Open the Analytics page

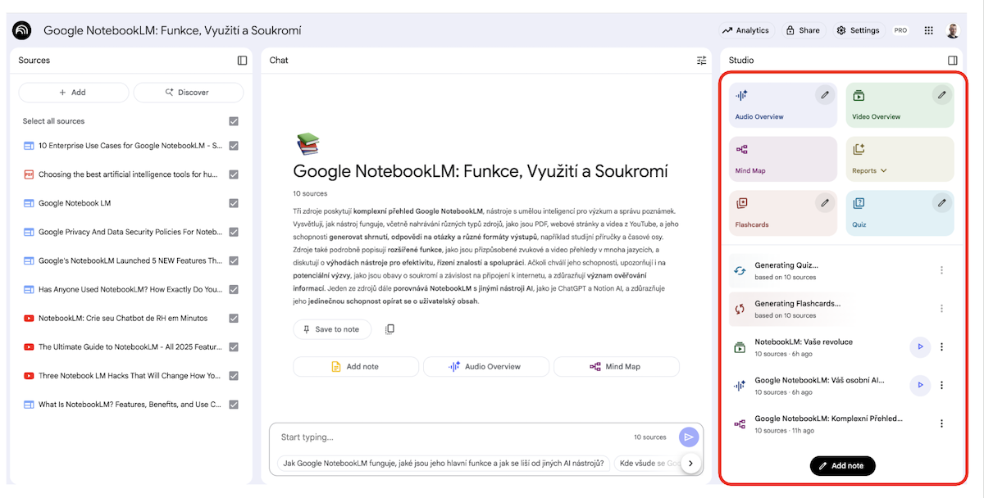pos(745,30)
